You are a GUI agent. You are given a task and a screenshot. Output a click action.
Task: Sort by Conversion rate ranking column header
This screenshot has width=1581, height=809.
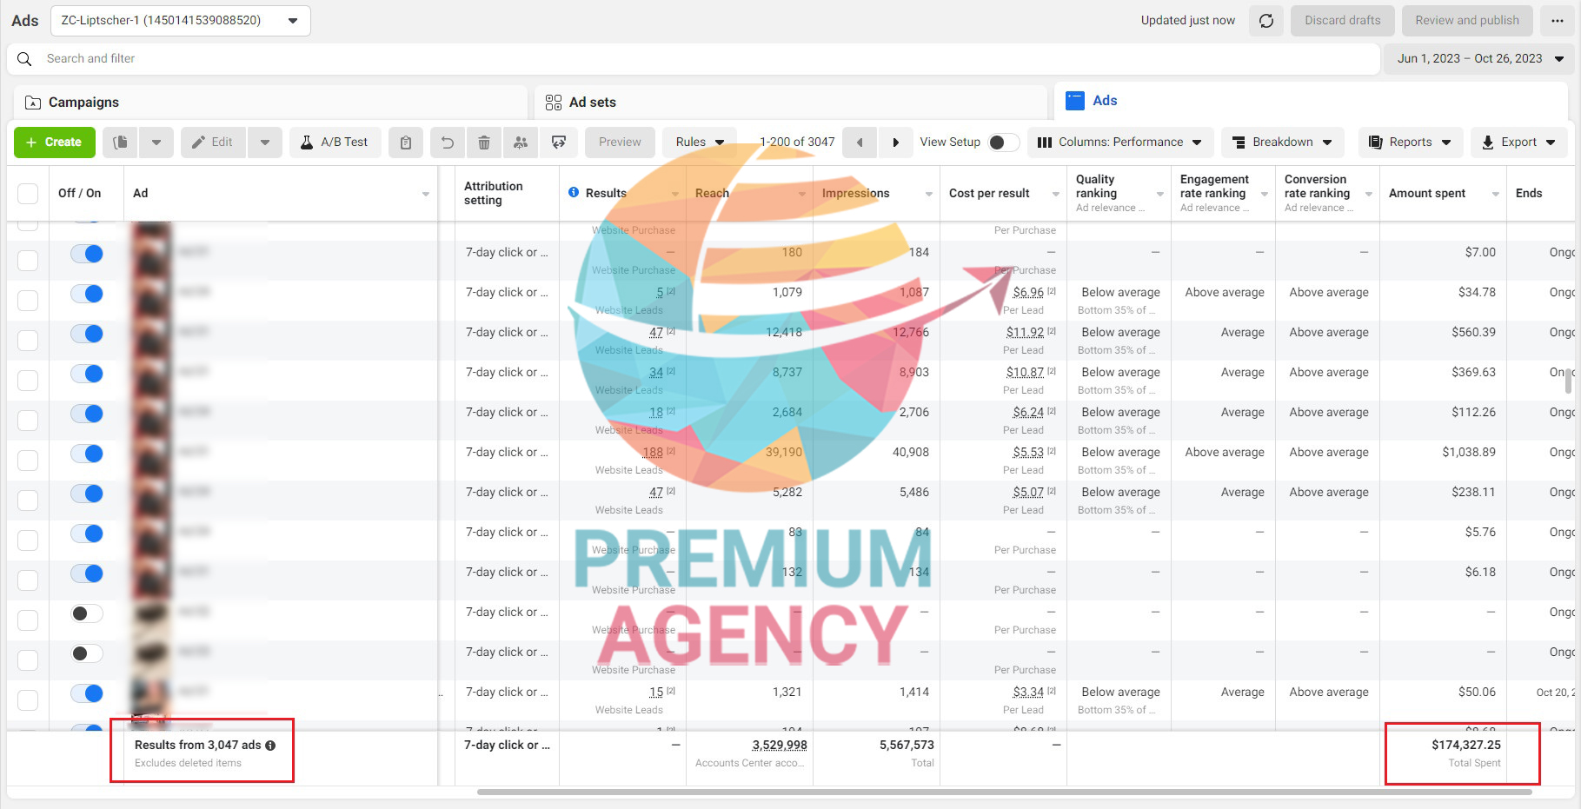[x=1327, y=194]
